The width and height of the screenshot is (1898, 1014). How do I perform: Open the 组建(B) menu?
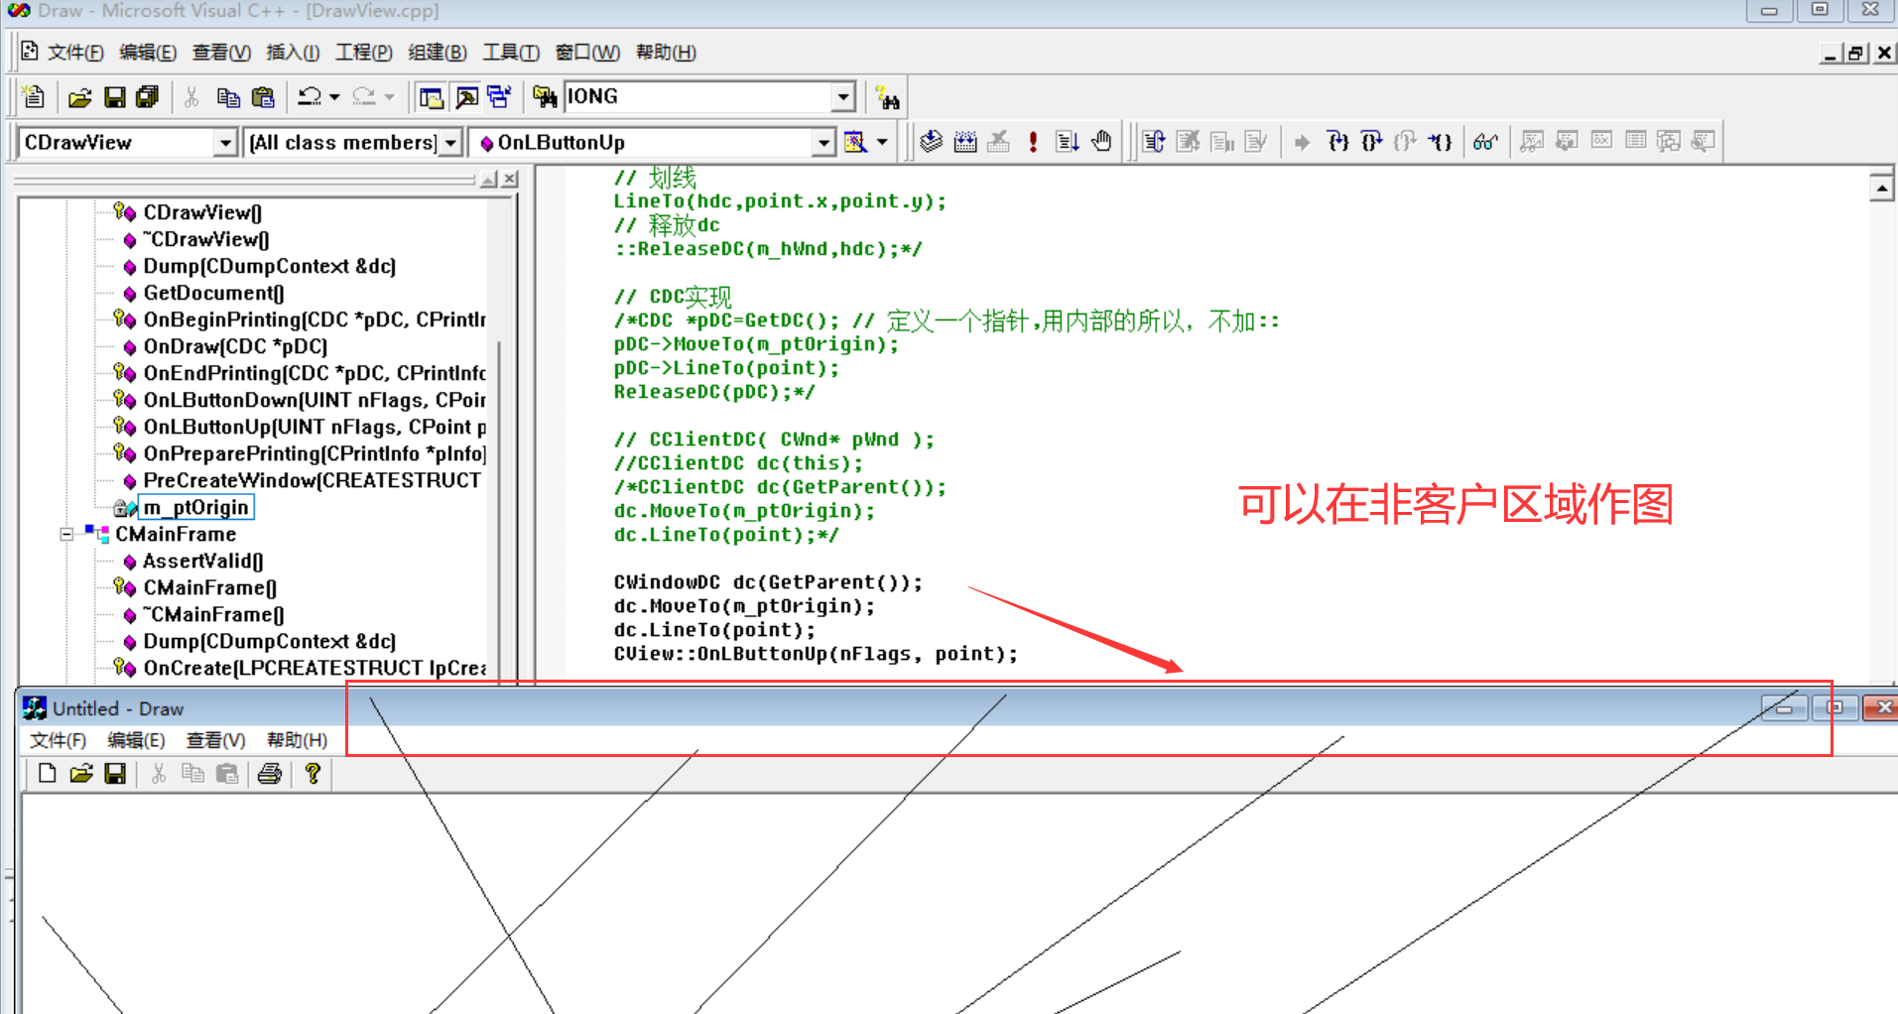point(438,53)
